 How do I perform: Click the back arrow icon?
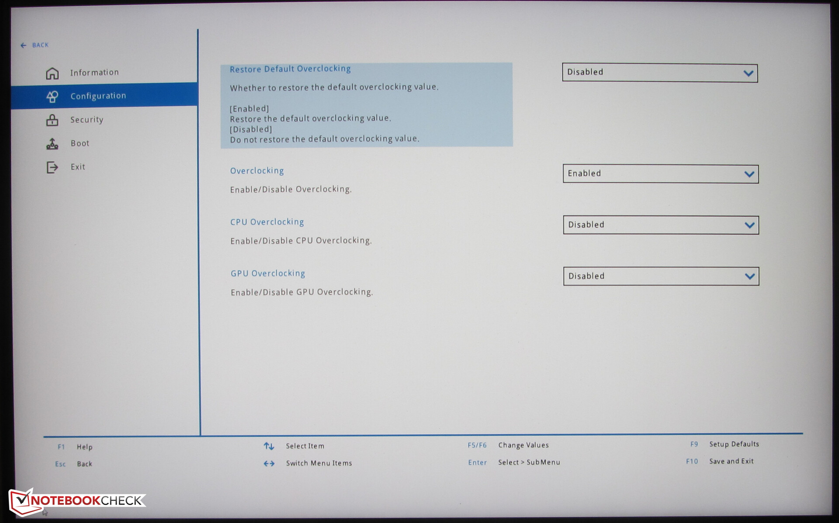(23, 45)
